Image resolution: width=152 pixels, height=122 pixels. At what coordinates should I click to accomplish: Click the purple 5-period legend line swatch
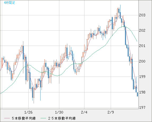[x=7, y=118]
